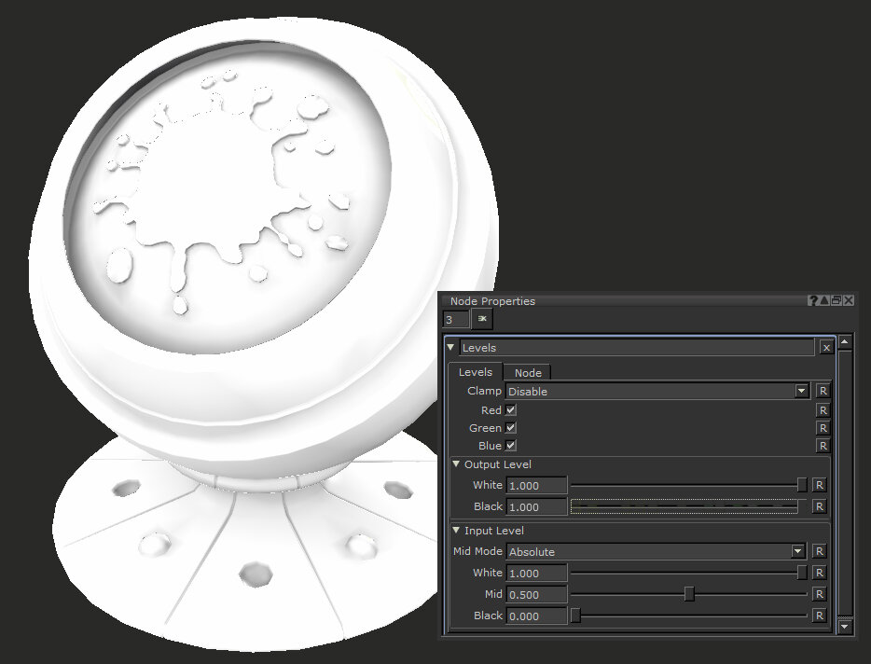Reset Output Level White with R

819,485
